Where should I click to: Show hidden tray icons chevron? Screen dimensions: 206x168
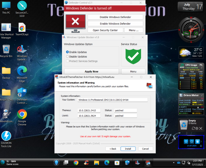click(174, 163)
